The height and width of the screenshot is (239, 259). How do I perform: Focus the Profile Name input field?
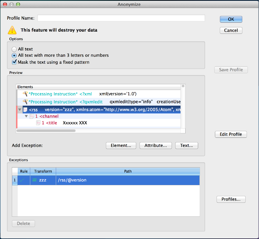coord(121,18)
